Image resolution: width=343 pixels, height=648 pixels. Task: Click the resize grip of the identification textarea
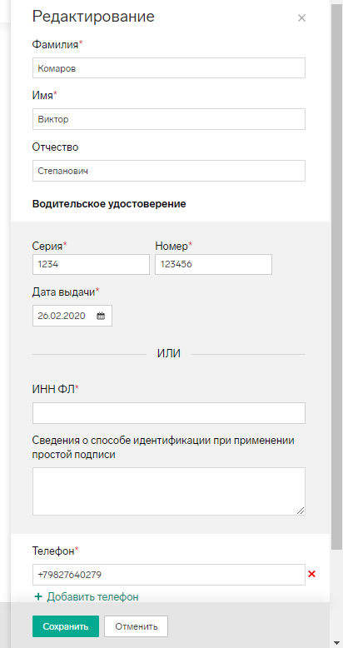301,511
